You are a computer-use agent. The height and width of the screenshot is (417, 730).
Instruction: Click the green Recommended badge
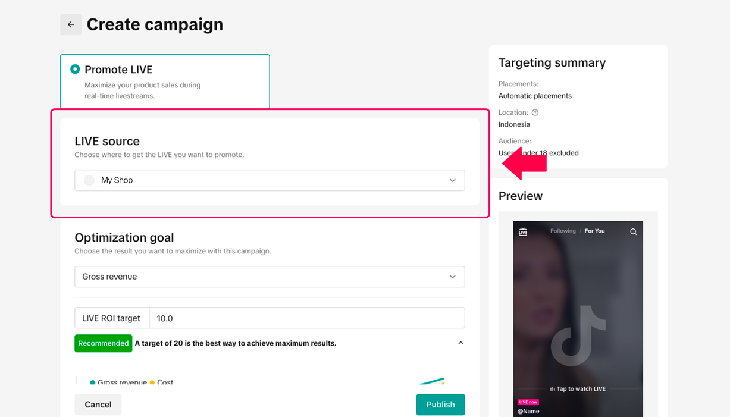(x=104, y=343)
